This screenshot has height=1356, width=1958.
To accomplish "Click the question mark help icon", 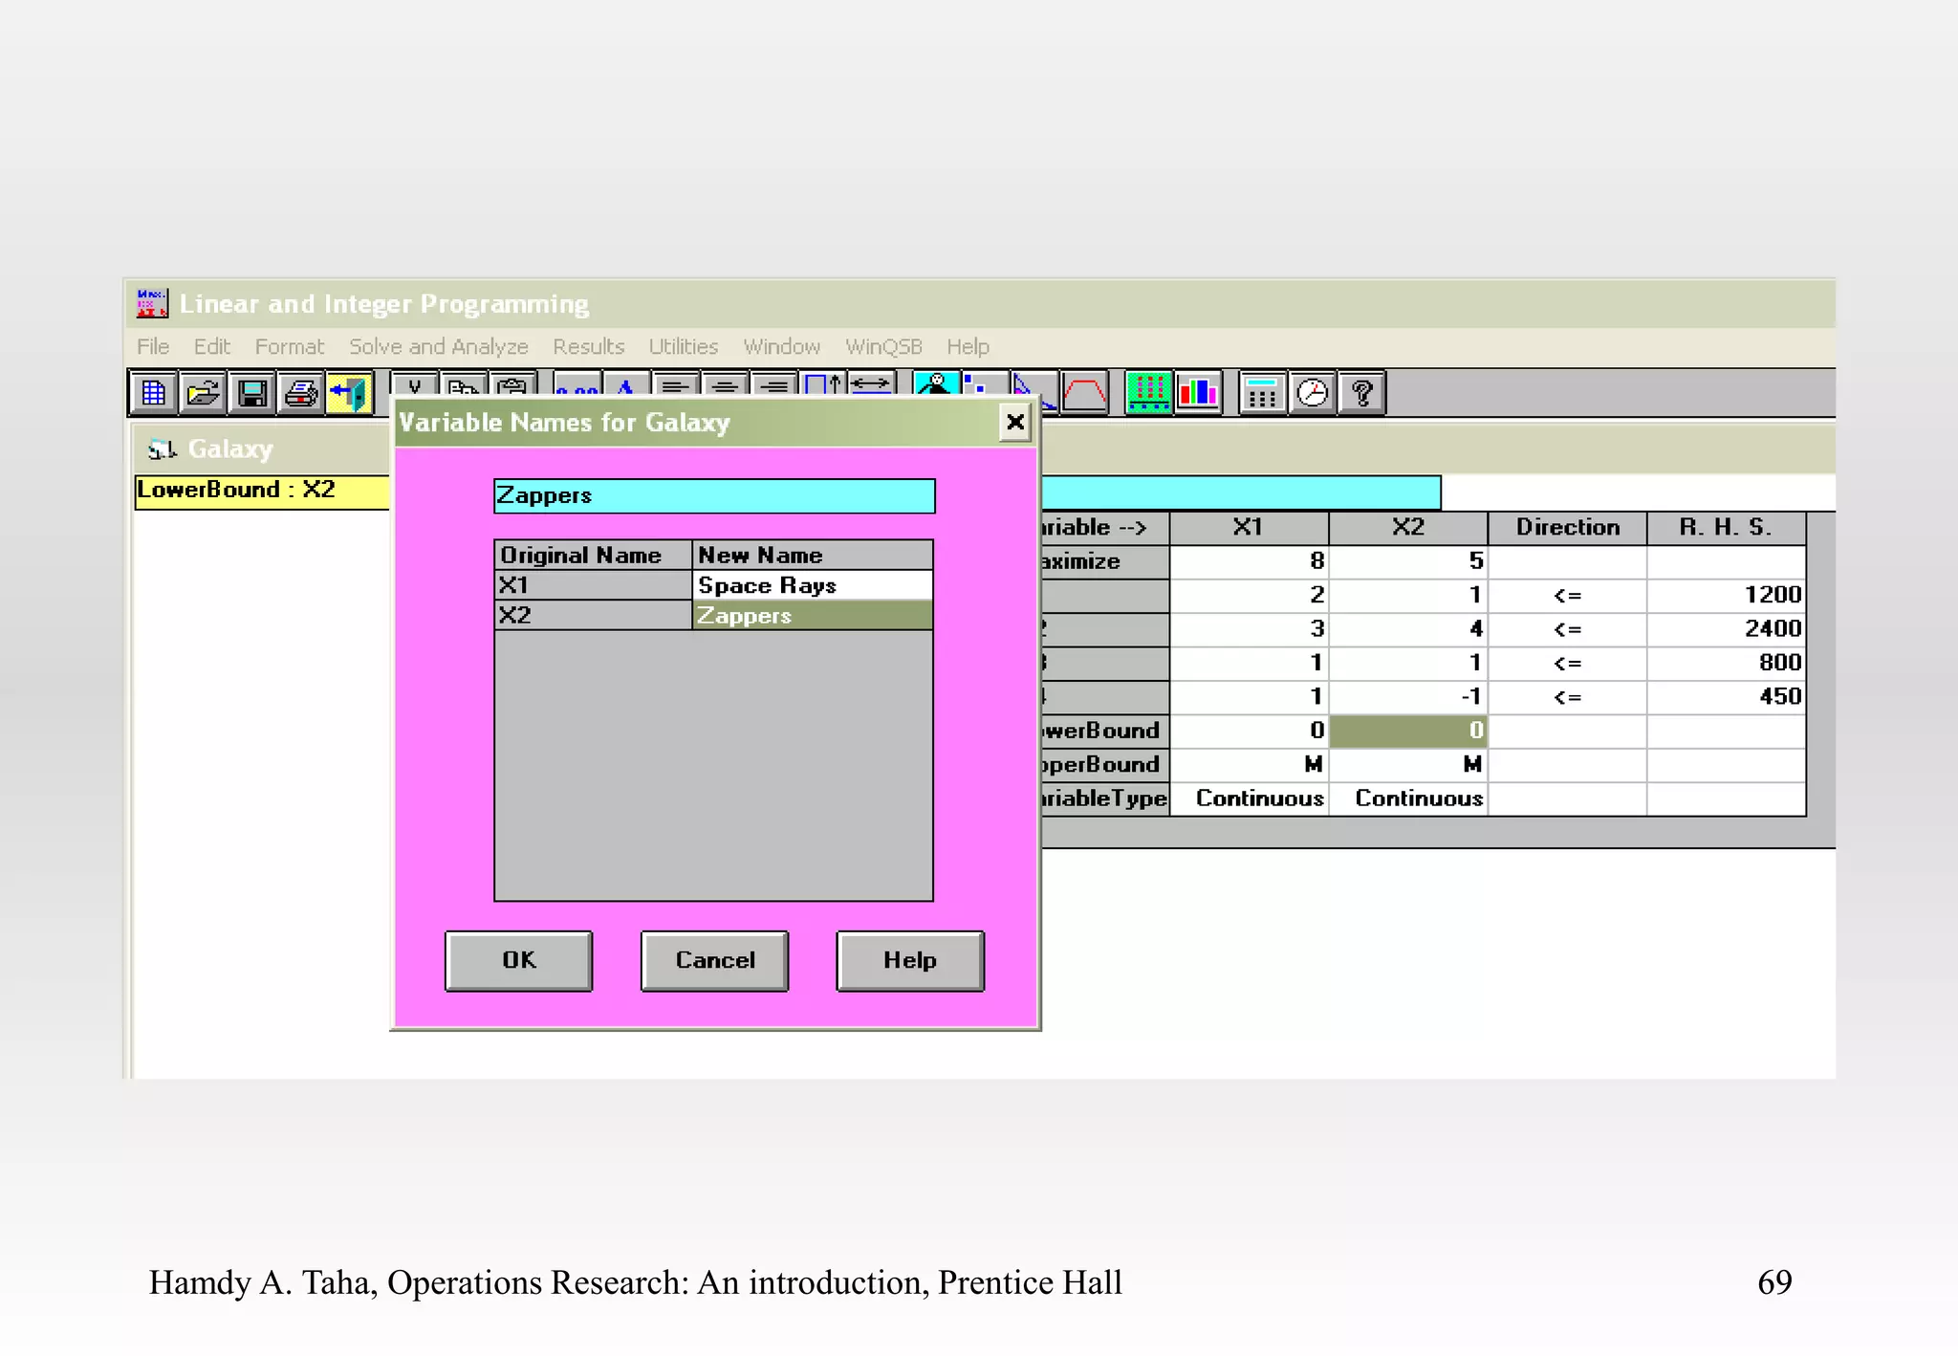I will [x=1362, y=393].
